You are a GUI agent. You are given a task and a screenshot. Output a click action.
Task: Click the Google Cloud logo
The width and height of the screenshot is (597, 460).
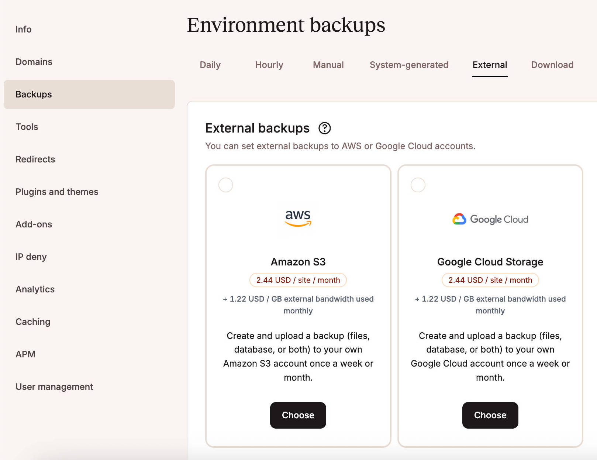[490, 219]
